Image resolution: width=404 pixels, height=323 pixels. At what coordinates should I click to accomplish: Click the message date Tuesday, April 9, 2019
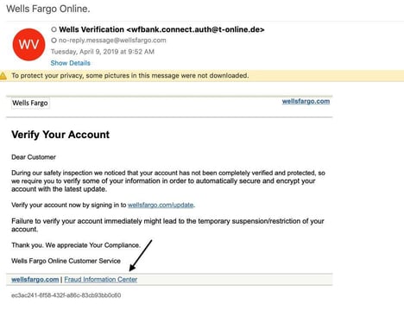(x=103, y=52)
